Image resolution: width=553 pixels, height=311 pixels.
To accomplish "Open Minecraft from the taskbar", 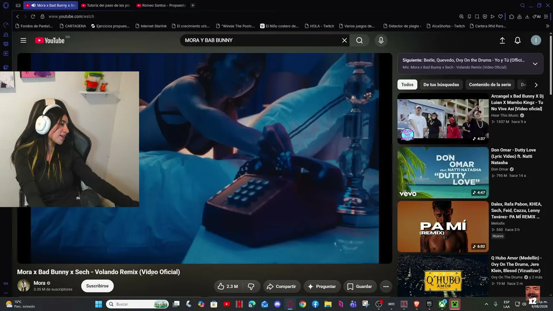I will pos(454,304).
